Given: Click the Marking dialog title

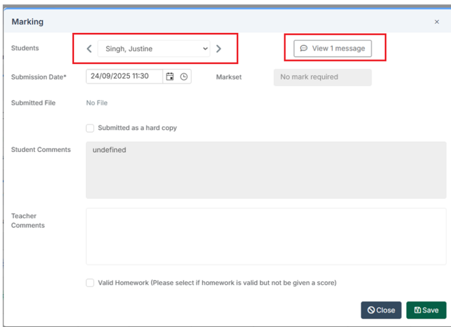Looking at the screenshot, I should click(28, 22).
